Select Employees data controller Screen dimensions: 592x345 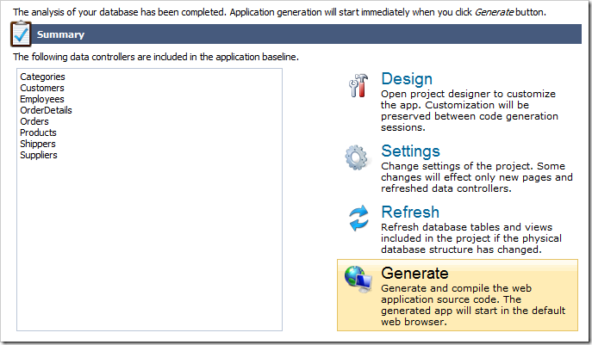pos(42,99)
